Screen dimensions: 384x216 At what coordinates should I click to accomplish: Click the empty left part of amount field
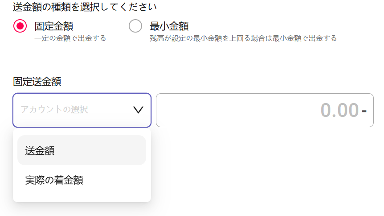click(x=221, y=110)
